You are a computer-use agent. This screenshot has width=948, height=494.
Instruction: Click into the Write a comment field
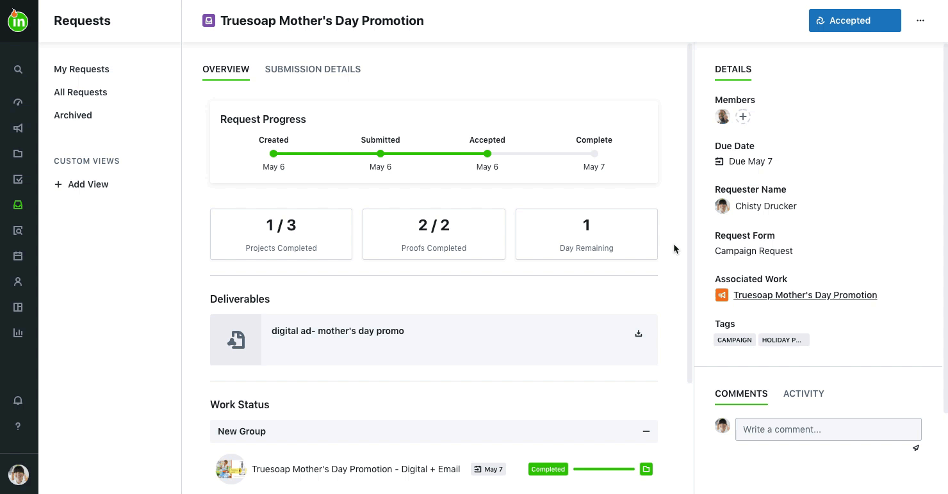point(828,429)
